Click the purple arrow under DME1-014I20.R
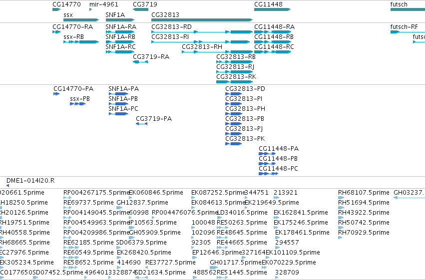425x280 pixels. 7,186
